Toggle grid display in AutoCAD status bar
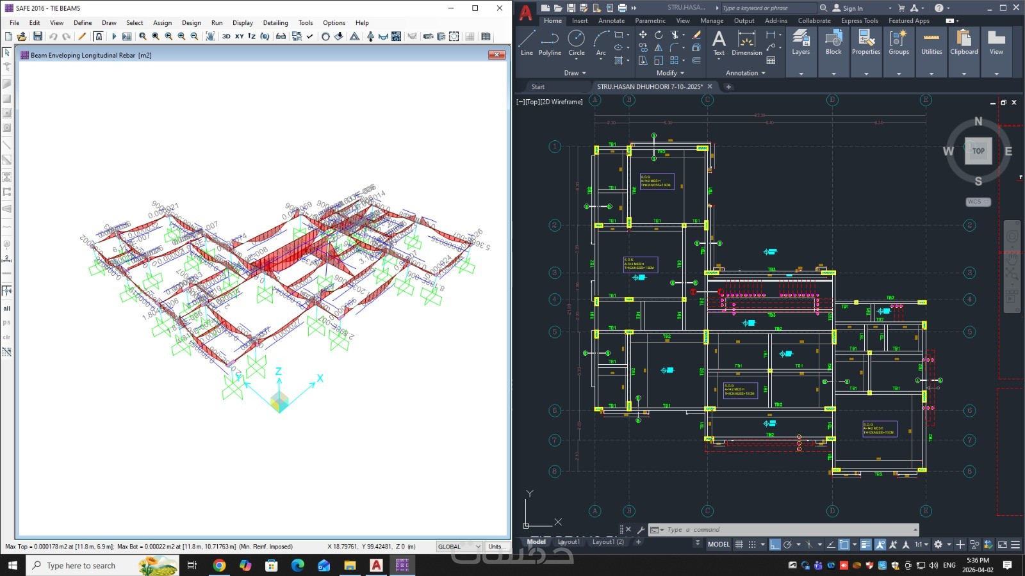Screen dimensions: 1025x576 pos(739,545)
